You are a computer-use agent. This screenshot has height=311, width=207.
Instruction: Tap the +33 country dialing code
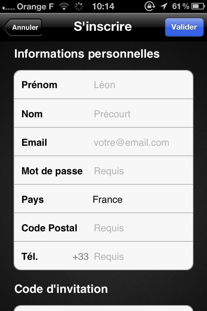click(x=81, y=257)
